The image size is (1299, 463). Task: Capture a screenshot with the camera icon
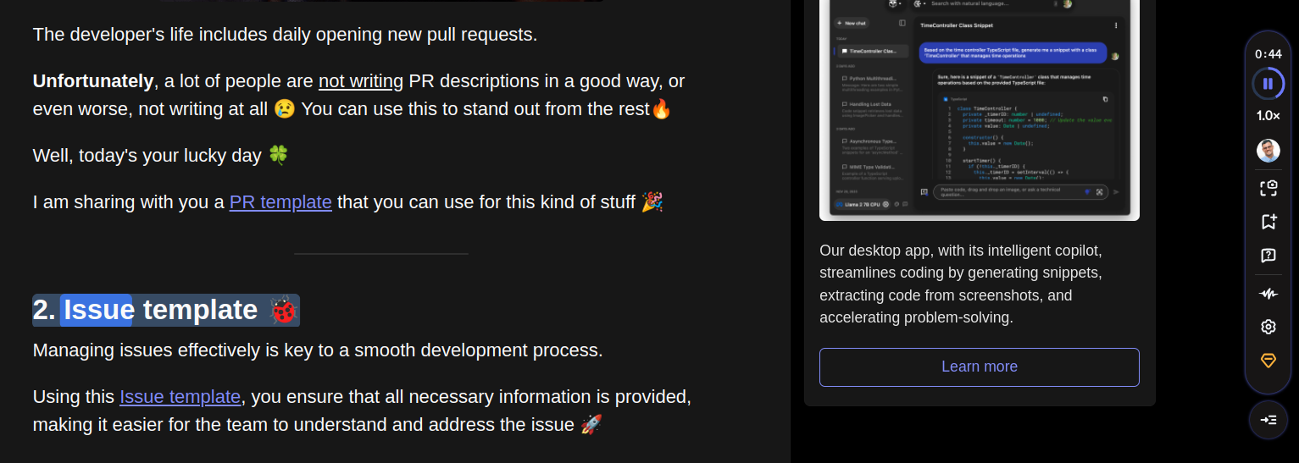coord(1268,188)
